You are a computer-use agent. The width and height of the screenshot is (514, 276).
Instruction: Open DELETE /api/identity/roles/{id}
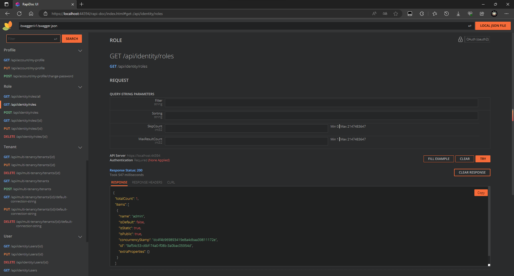coord(25,137)
